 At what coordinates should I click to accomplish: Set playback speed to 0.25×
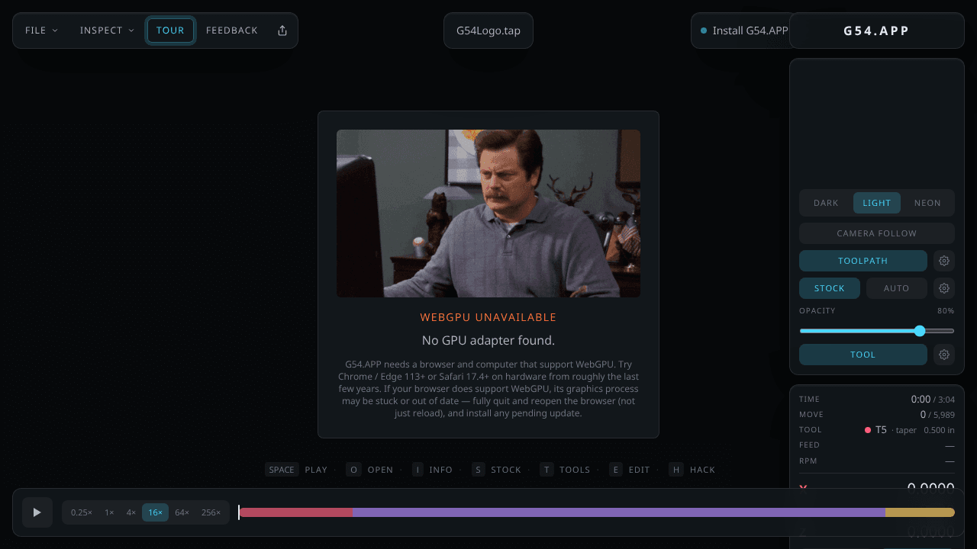82,512
